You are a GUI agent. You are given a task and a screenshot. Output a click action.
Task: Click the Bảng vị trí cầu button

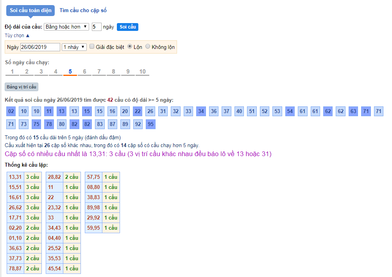pos(21,87)
